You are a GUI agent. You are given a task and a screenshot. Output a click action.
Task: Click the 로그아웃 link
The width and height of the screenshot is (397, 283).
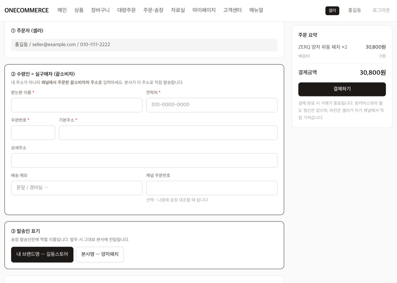(381, 10)
